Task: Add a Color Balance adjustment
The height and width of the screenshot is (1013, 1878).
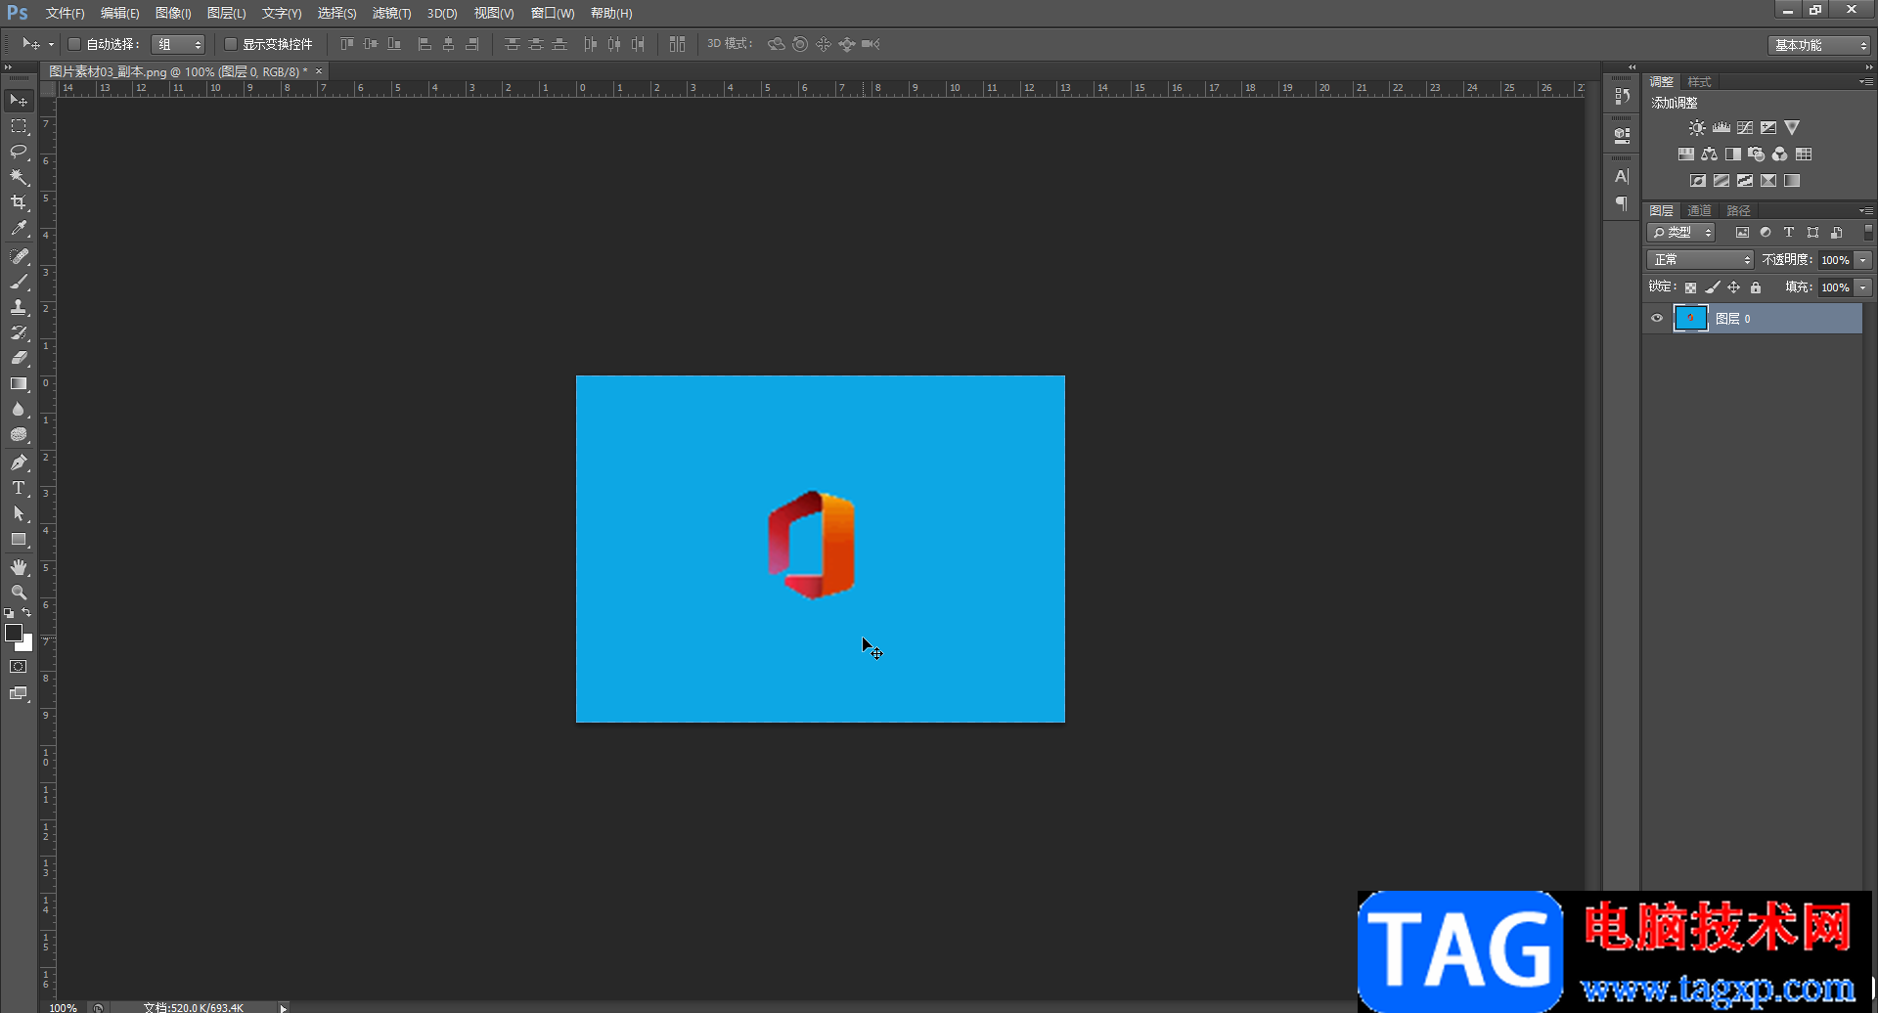Action: (x=1709, y=154)
